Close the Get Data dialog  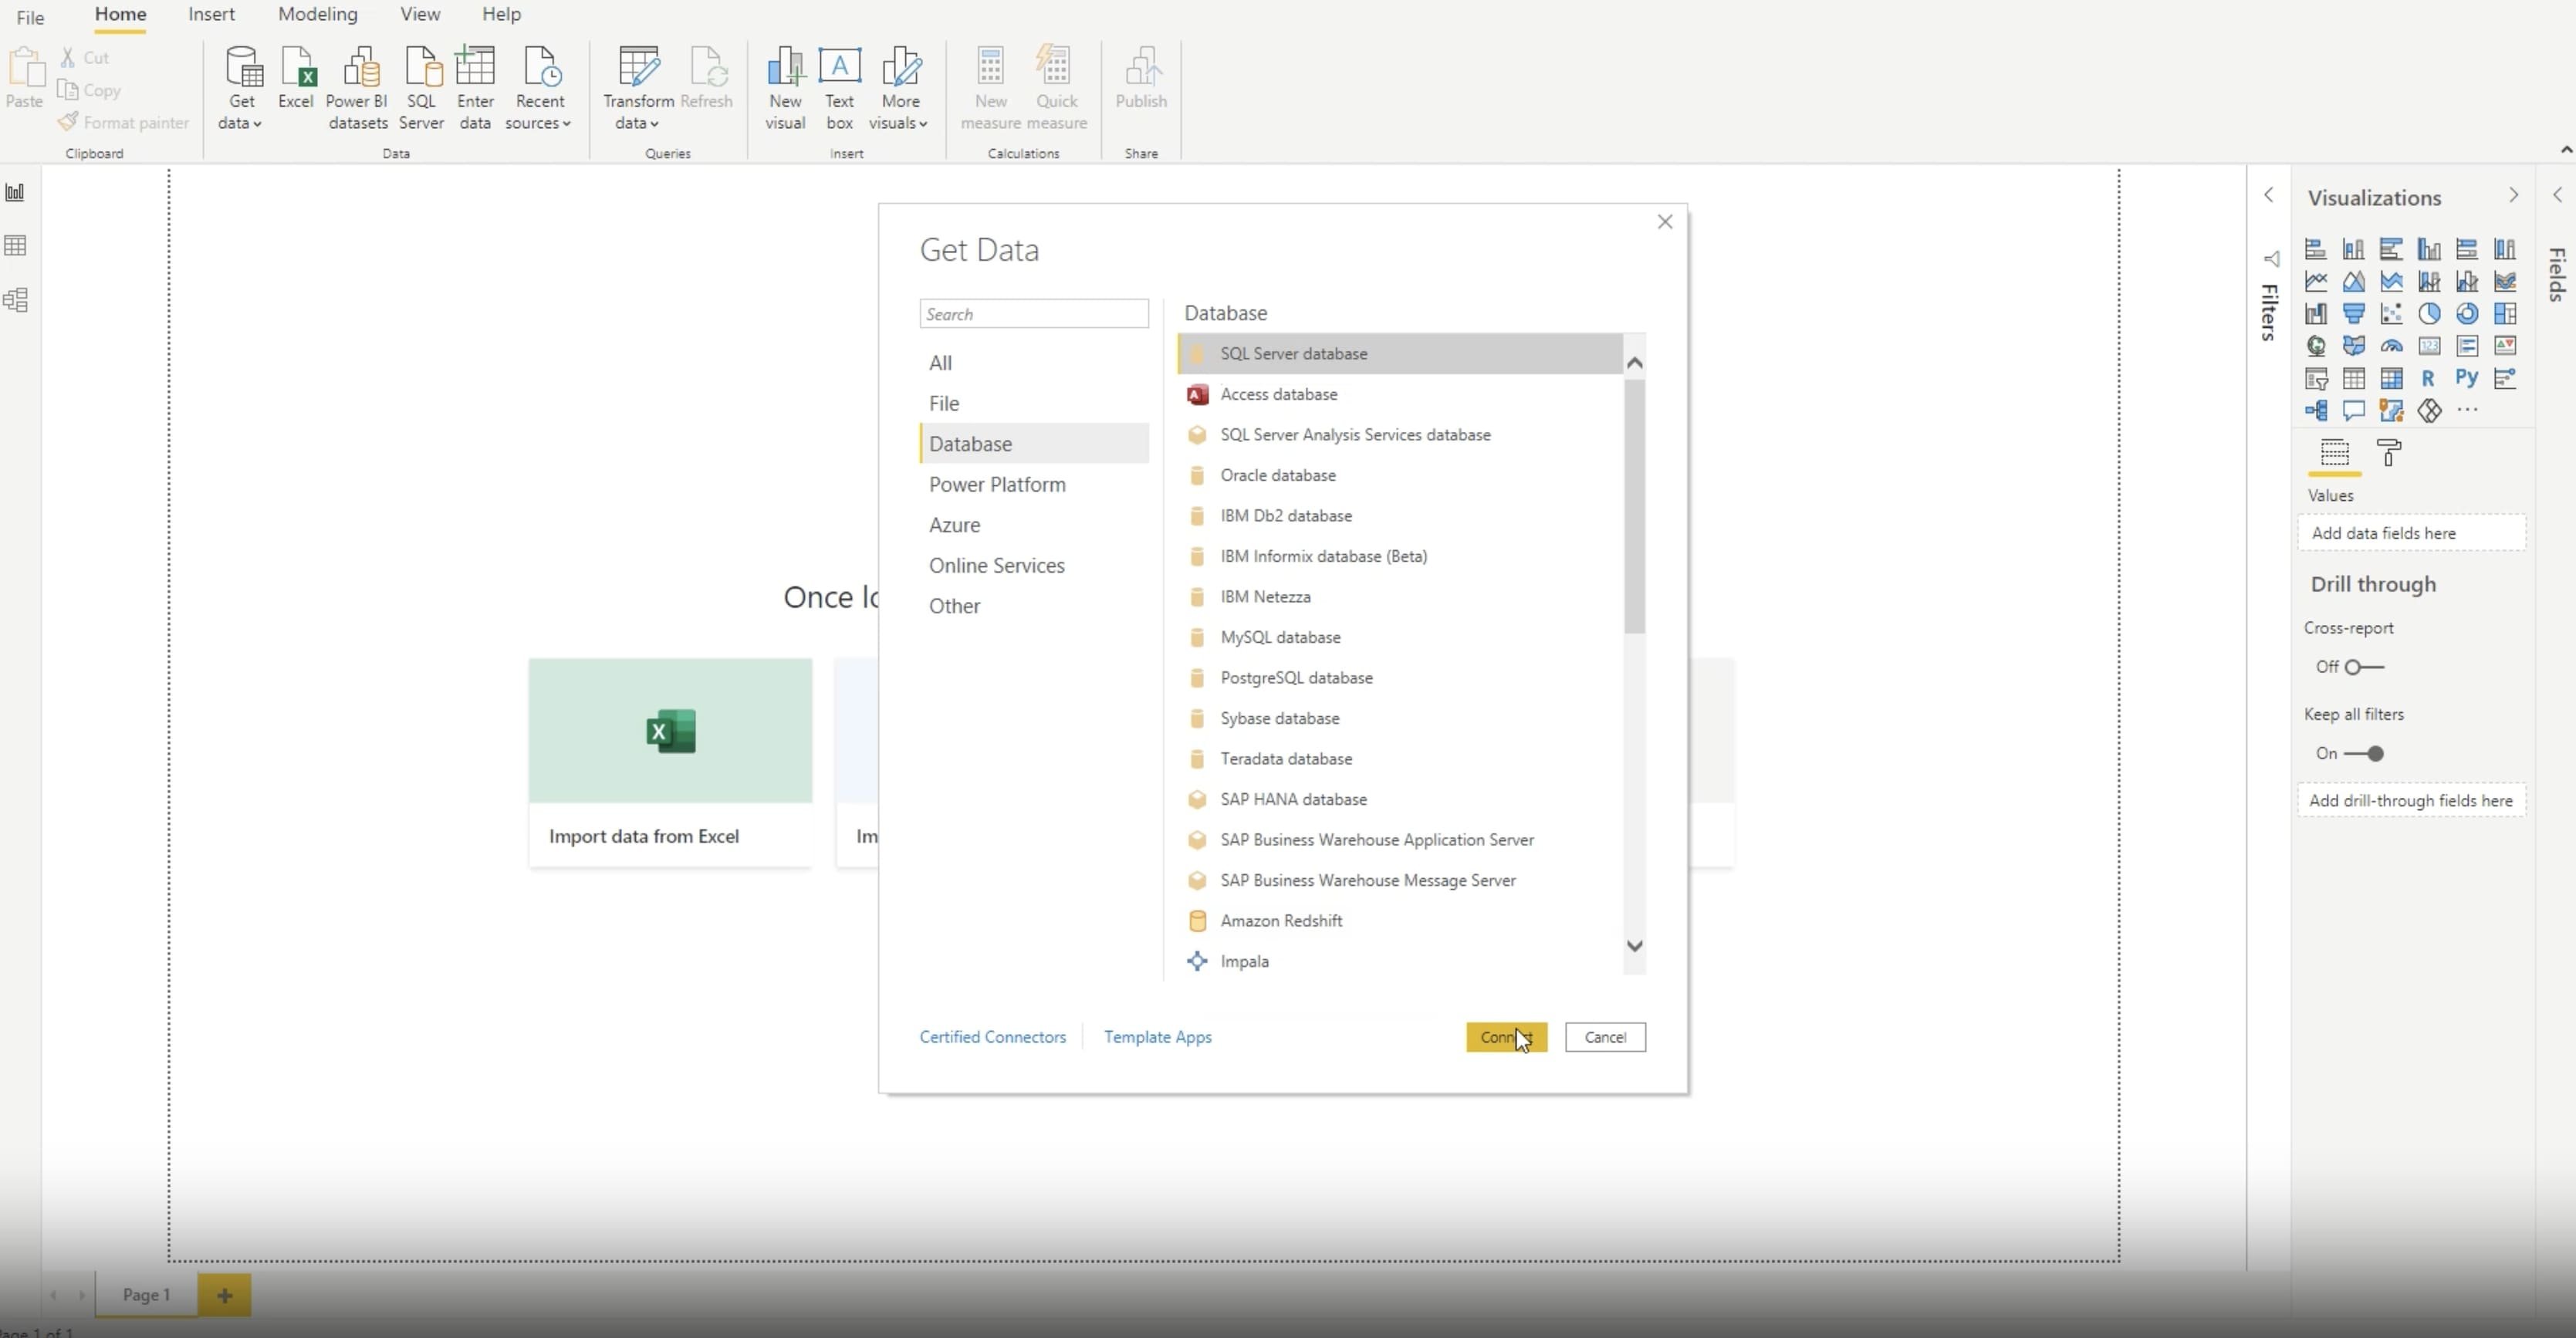1665,222
